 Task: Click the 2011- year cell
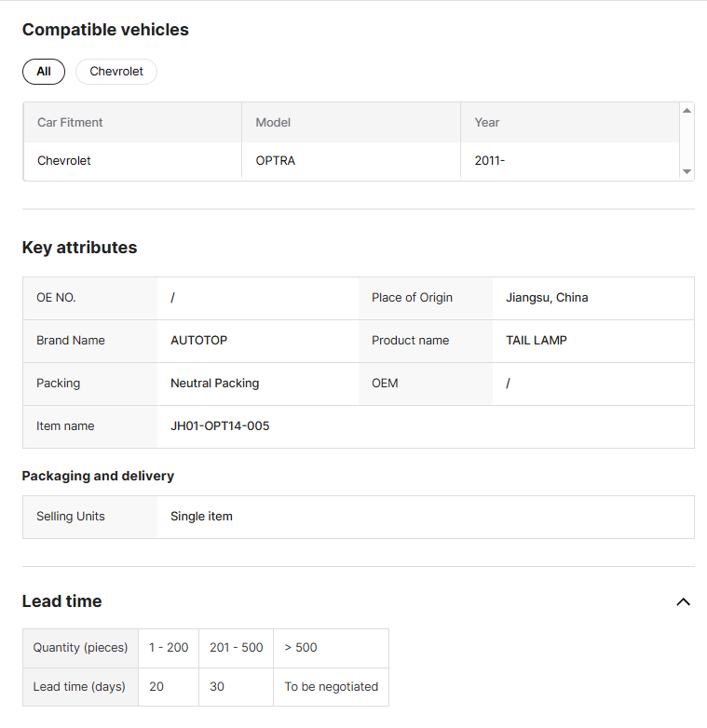[490, 160]
